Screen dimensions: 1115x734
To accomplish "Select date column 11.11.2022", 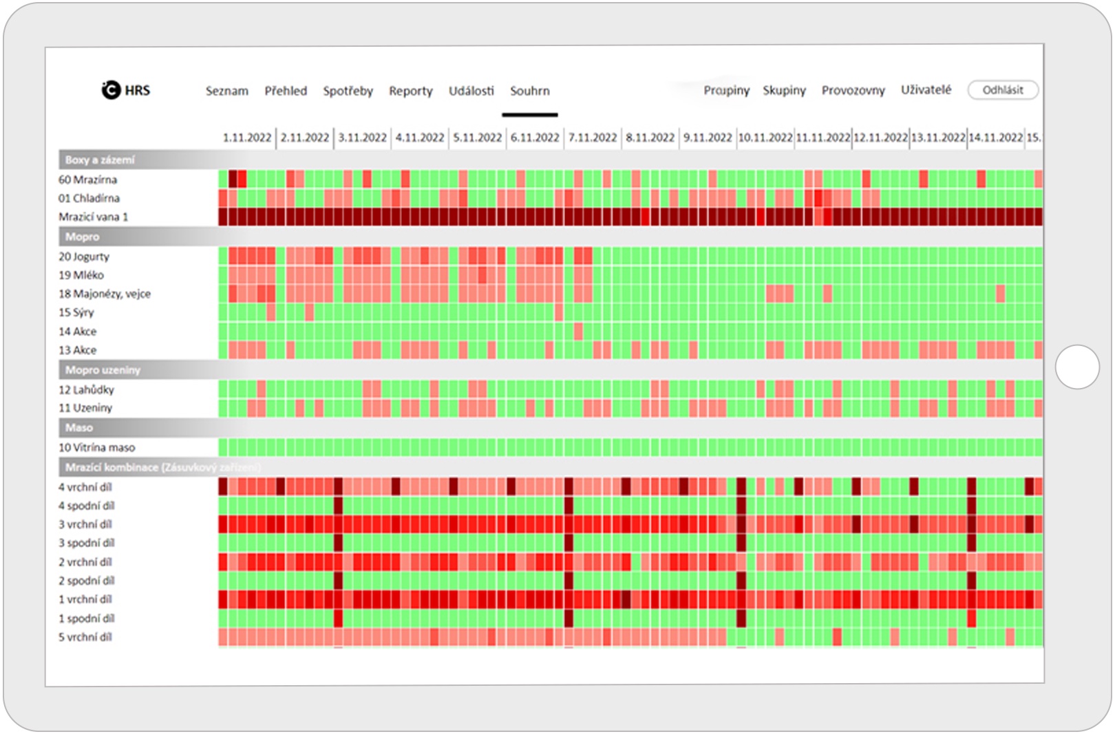I will pos(823,138).
